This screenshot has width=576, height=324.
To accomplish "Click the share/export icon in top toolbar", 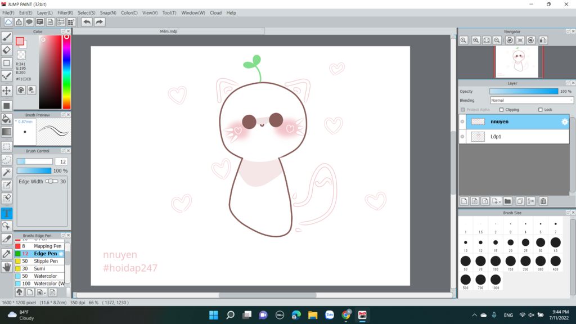I will pos(19,22).
